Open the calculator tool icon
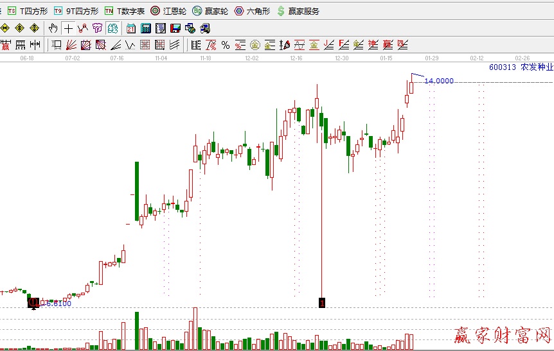 coord(146,28)
